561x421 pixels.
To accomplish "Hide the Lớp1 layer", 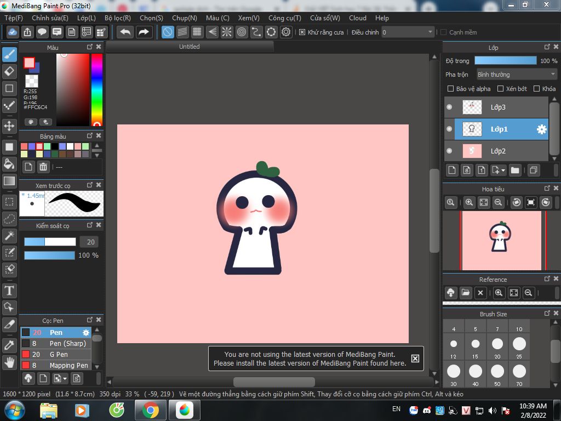I will (449, 129).
